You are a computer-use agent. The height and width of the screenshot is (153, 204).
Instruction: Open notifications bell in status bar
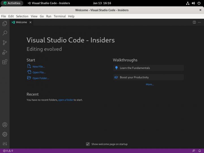199,151
